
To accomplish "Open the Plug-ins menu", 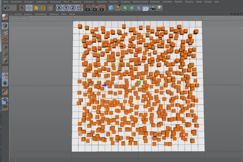I will [189, 2].
